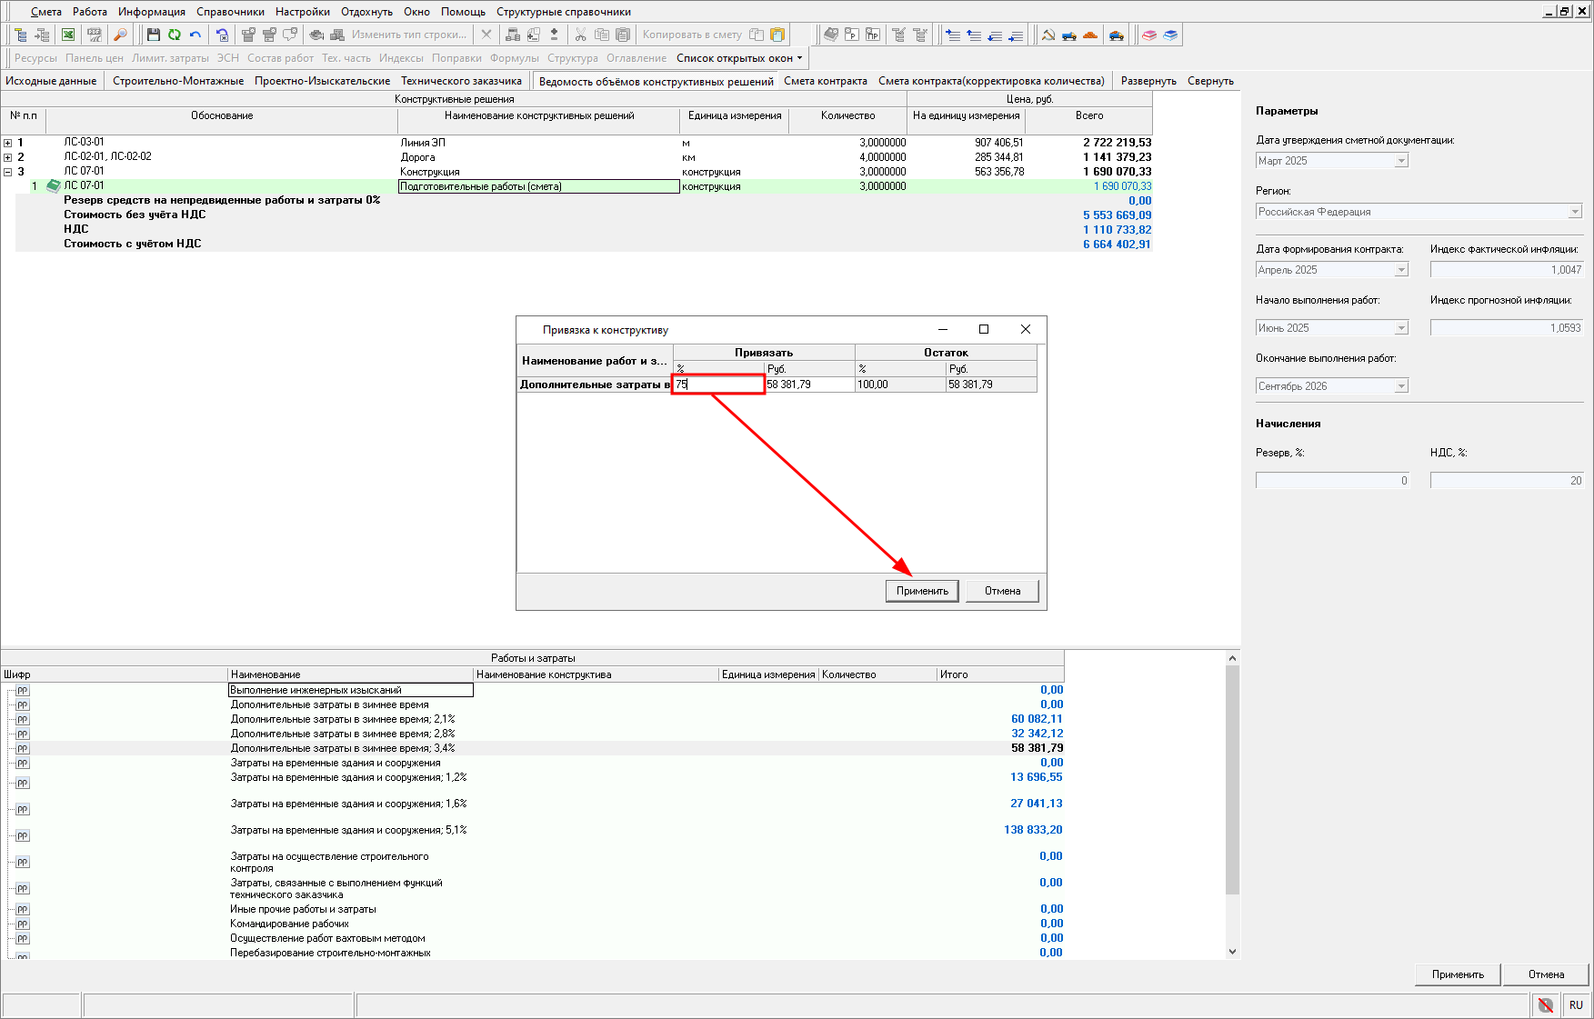Collapse row 3 Конструкция tree node
This screenshot has height=1019, width=1594.
click(x=8, y=172)
